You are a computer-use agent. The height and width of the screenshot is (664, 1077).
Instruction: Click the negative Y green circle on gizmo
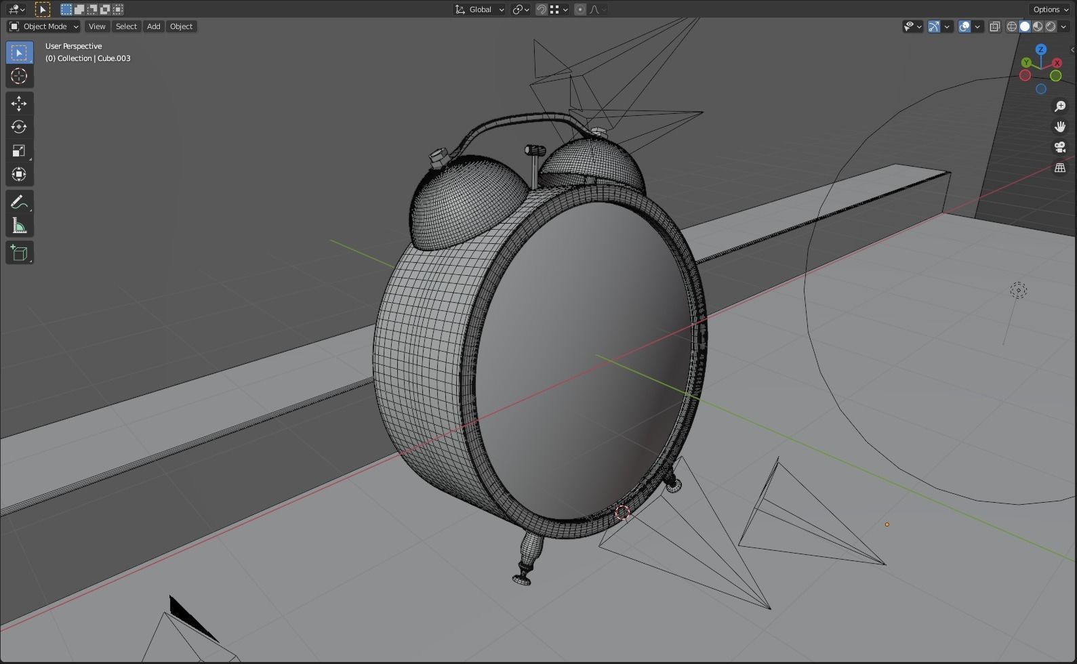(x=1055, y=75)
